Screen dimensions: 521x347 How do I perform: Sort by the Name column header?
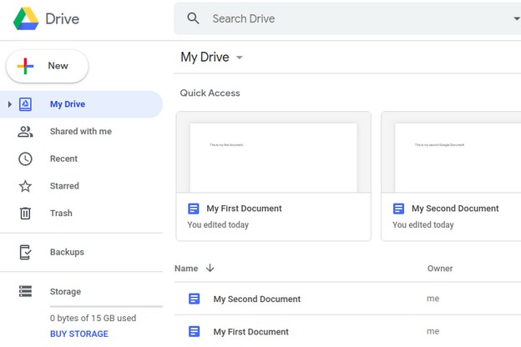[186, 269]
